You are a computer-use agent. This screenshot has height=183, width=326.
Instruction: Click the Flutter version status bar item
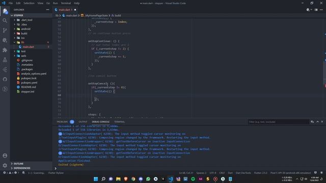coord(261,173)
